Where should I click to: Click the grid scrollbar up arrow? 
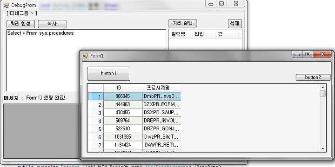[x=323, y=87]
